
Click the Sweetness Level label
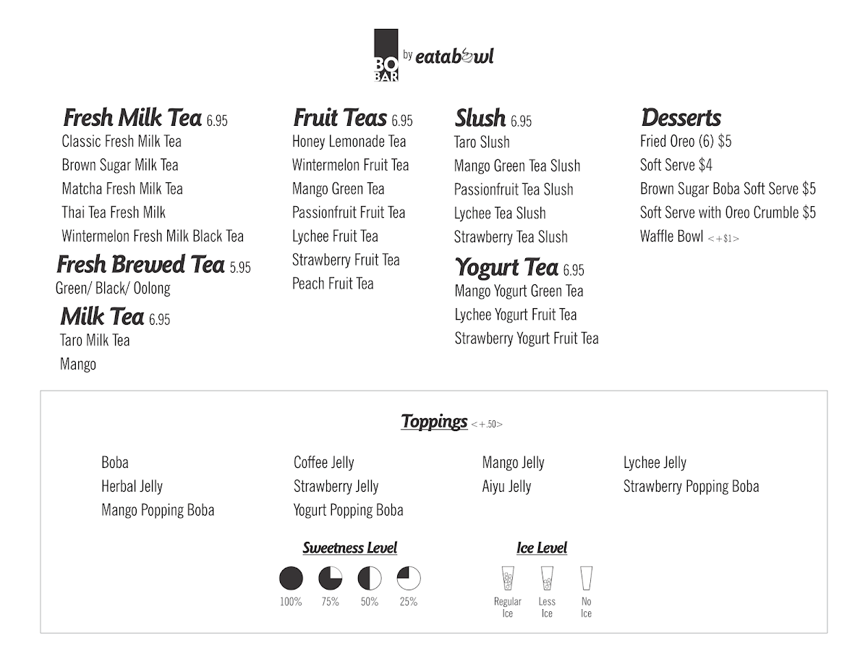tap(349, 548)
